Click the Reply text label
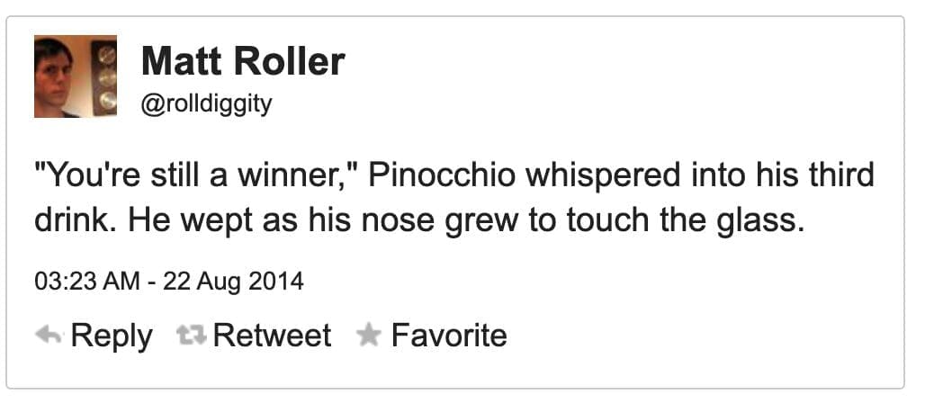Viewport: 925px width, 403px height. [111, 336]
